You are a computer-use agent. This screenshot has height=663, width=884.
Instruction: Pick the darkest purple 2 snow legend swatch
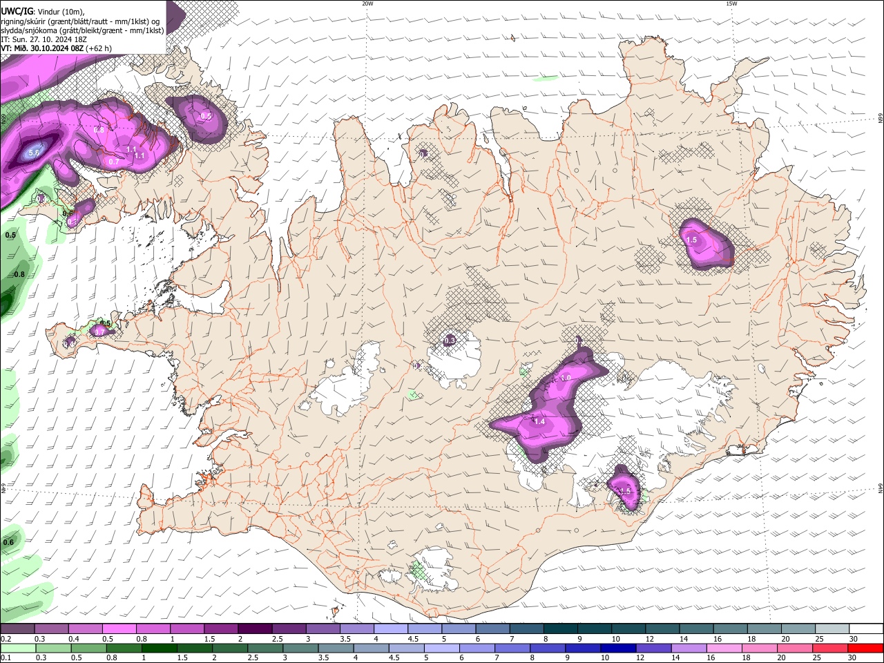point(255,628)
